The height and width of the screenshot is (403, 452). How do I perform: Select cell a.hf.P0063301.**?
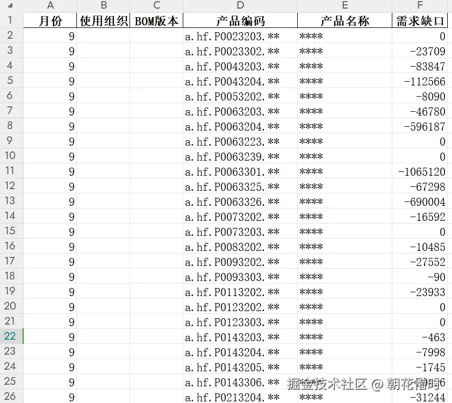[x=240, y=171]
